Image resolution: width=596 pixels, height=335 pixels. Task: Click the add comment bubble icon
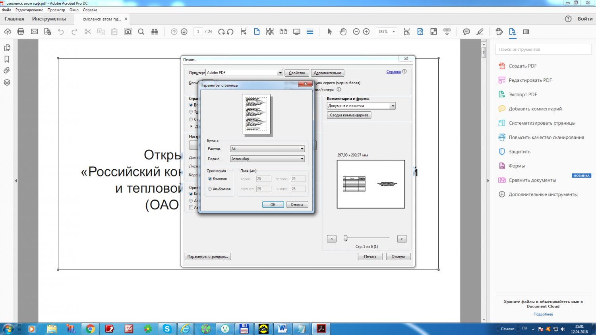(x=466, y=32)
